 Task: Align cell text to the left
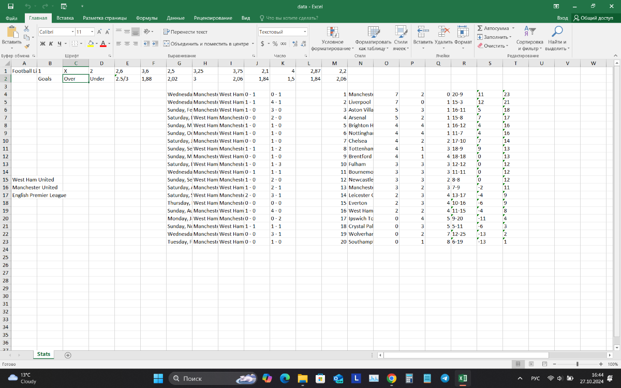(119, 44)
